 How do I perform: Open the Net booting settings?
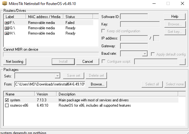click(15, 62)
